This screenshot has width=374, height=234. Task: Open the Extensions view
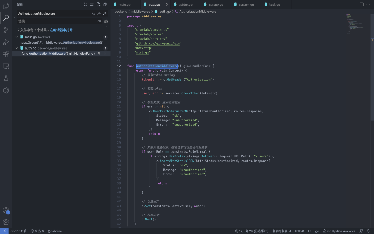click(6, 54)
